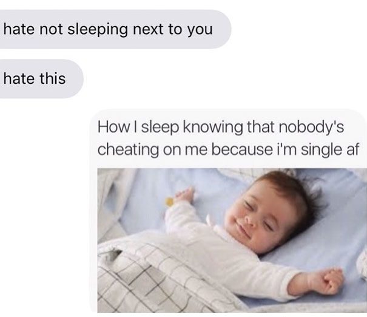Tap the baby's raised hand with yellow object
Screen dimensions: 367x317
(x=183, y=196)
